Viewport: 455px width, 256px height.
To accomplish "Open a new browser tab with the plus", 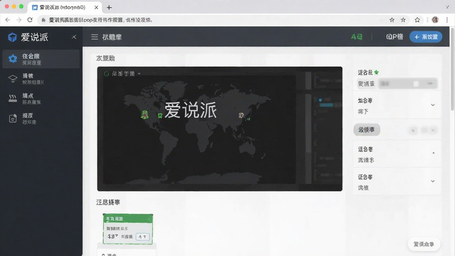I will click(x=109, y=8).
